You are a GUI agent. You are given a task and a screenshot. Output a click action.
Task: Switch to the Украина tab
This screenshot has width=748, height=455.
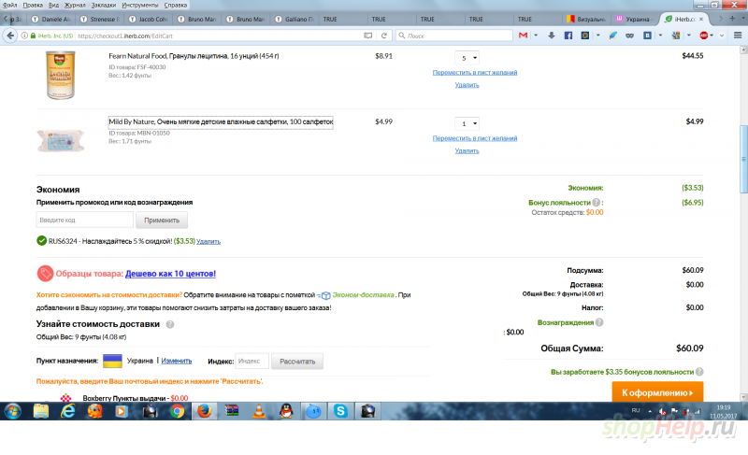(634, 19)
